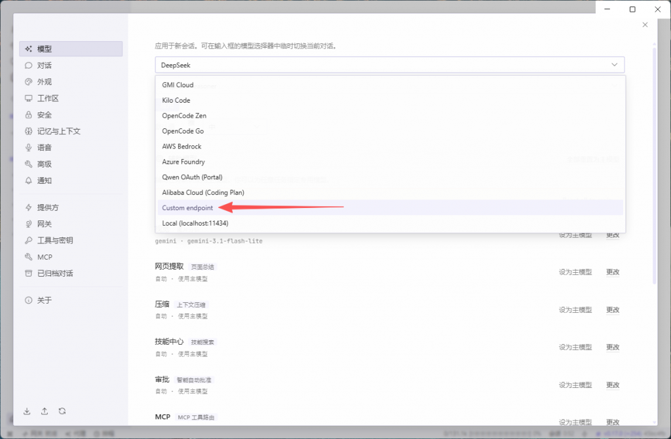Click the 工作区 monitor icon
671x439 pixels.
(x=28, y=98)
